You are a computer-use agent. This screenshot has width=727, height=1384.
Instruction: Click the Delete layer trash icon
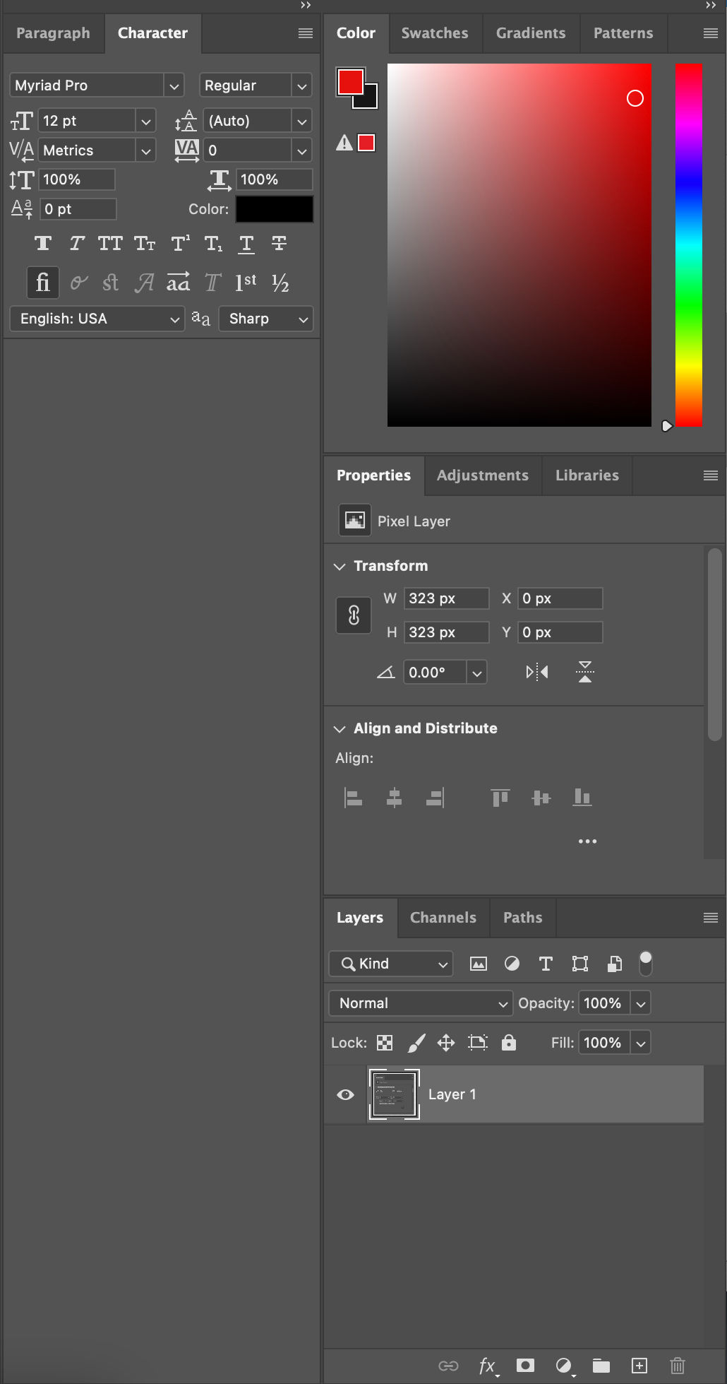pos(678,1366)
